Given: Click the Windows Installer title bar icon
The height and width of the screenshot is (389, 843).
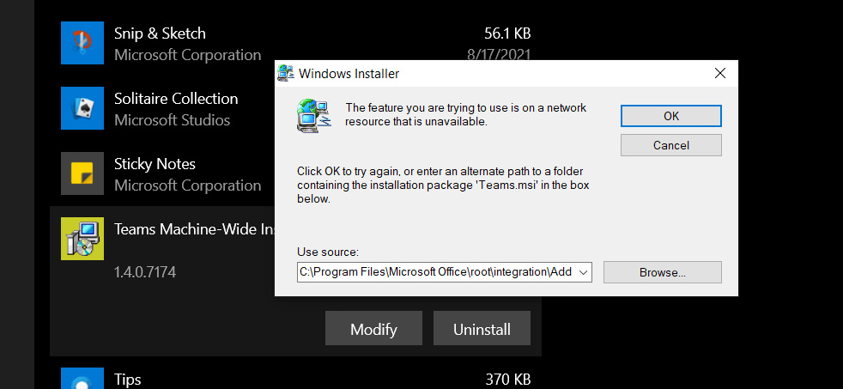Looking at the screenshot, I should point(286,73).
